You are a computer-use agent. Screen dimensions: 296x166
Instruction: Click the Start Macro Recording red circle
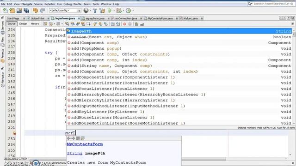[124, 24]
